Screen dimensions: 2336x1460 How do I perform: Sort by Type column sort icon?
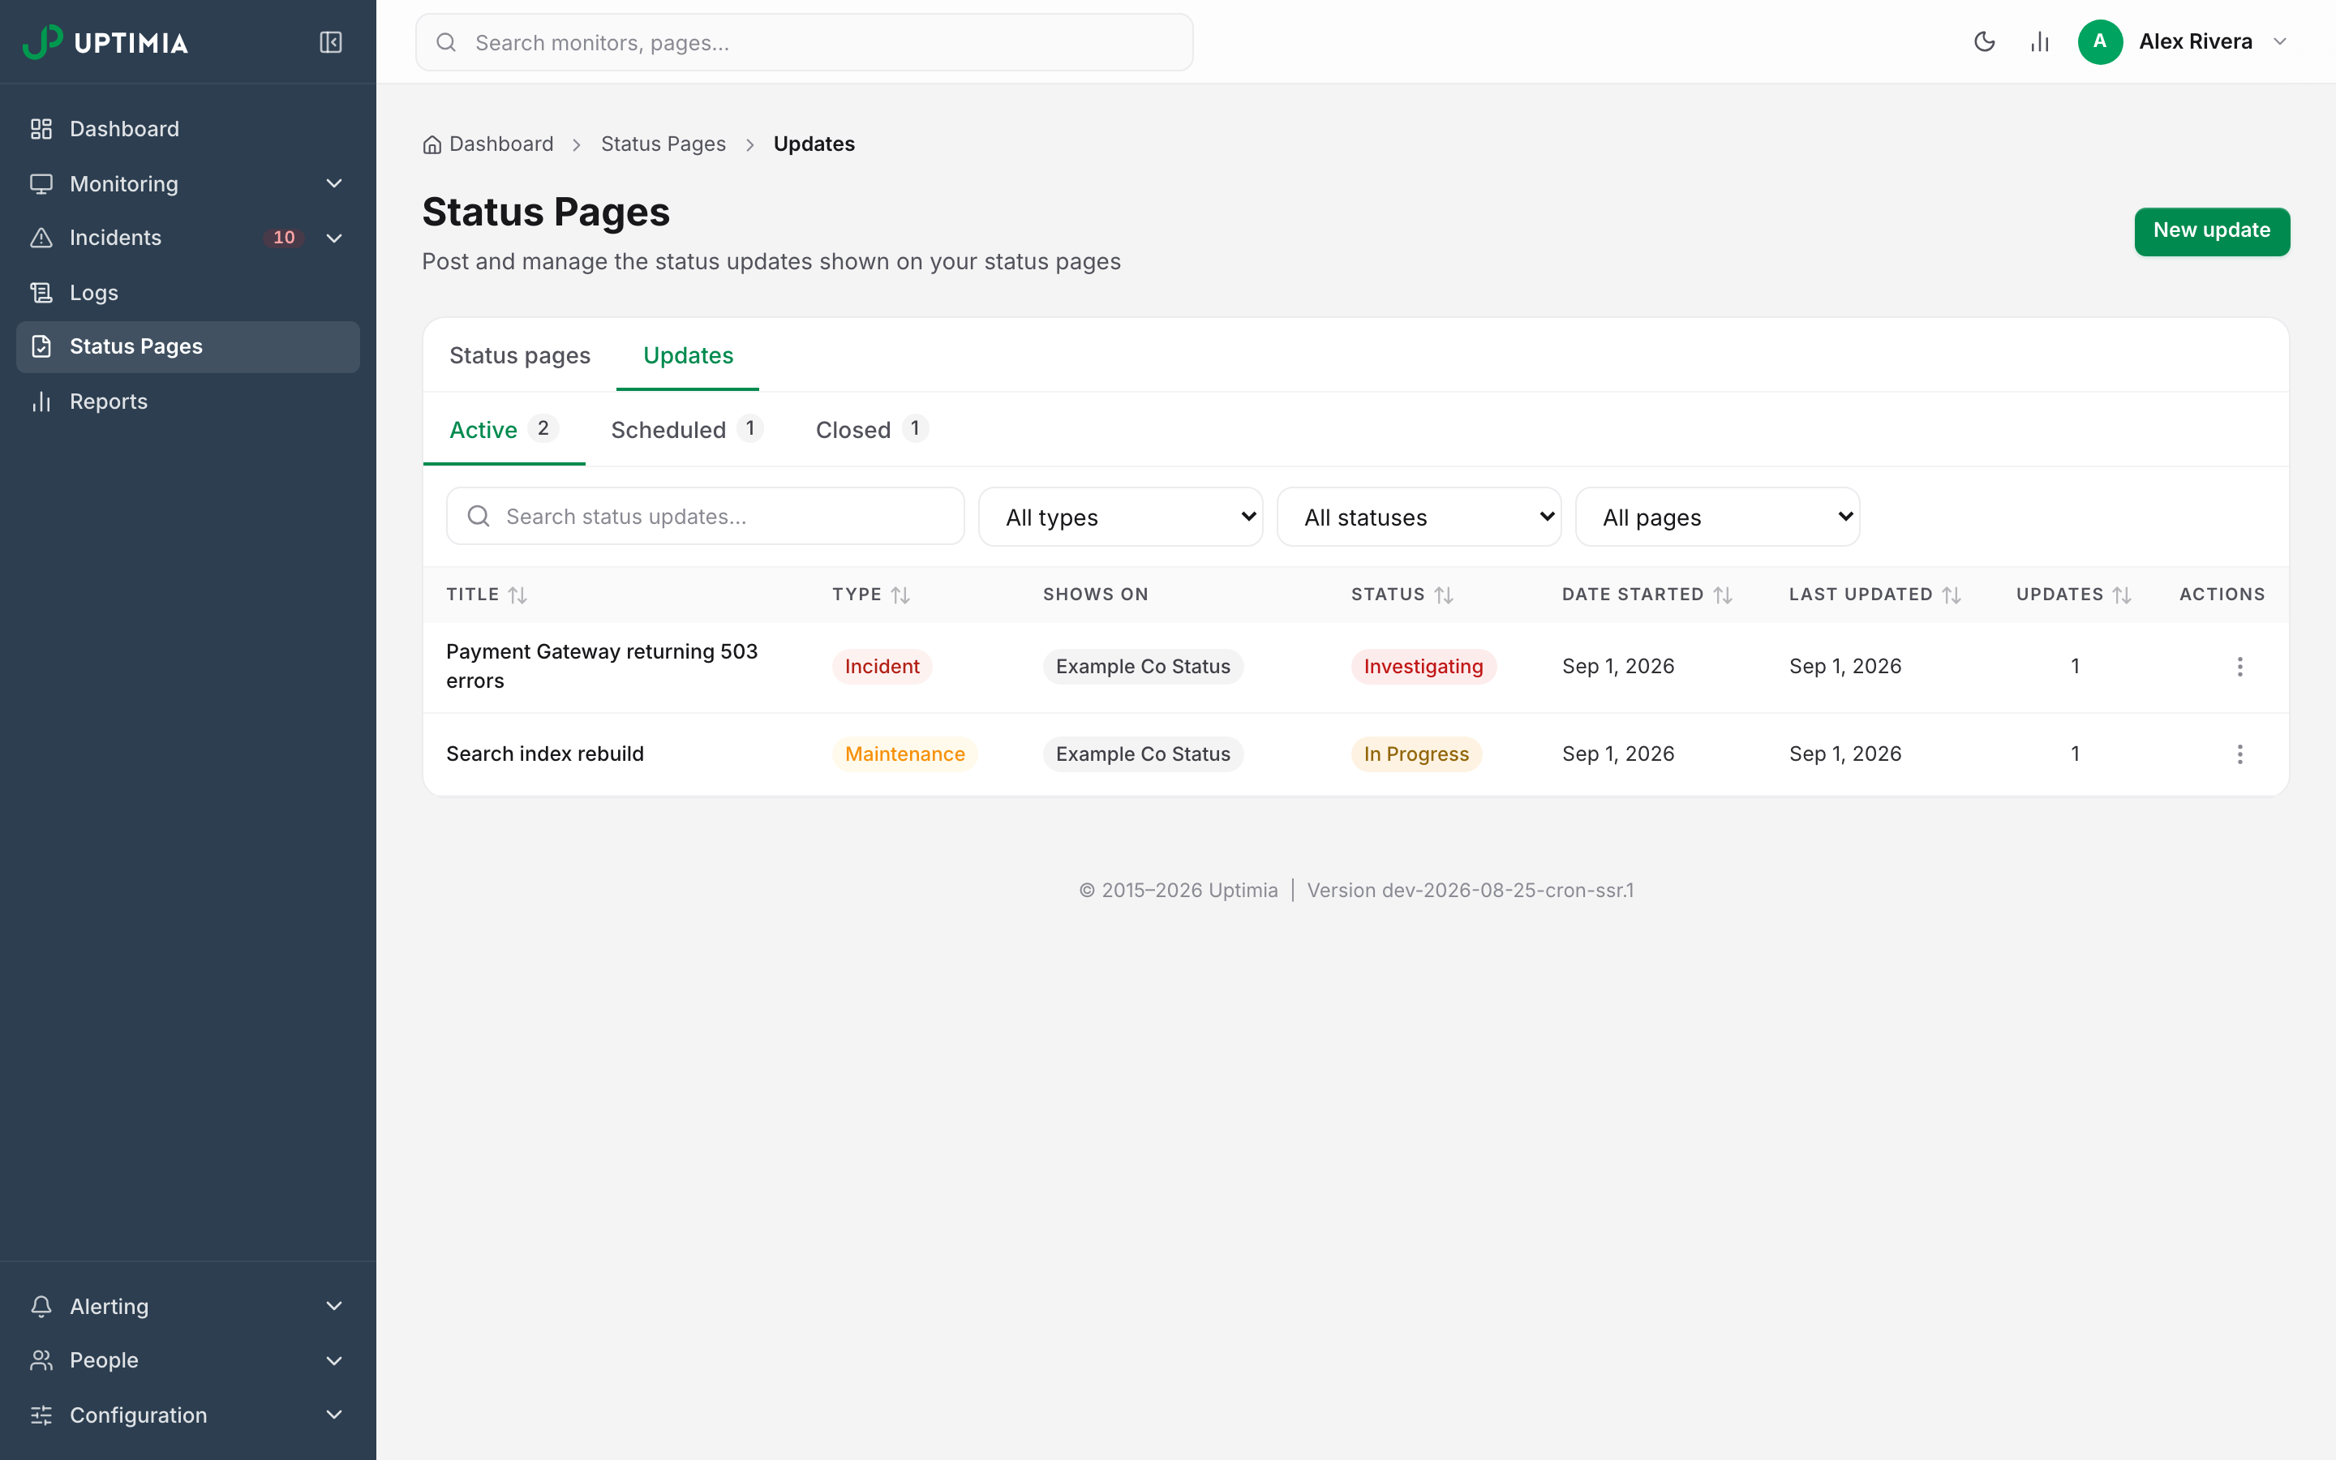click(900, 596)
